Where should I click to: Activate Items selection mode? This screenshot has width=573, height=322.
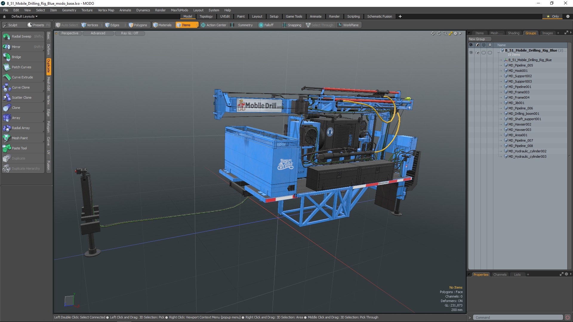[187, 25]
